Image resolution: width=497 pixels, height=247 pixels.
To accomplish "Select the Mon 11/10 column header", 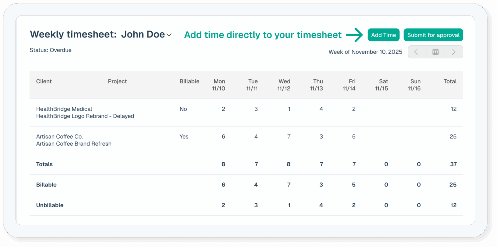I will tap(219, 85).
